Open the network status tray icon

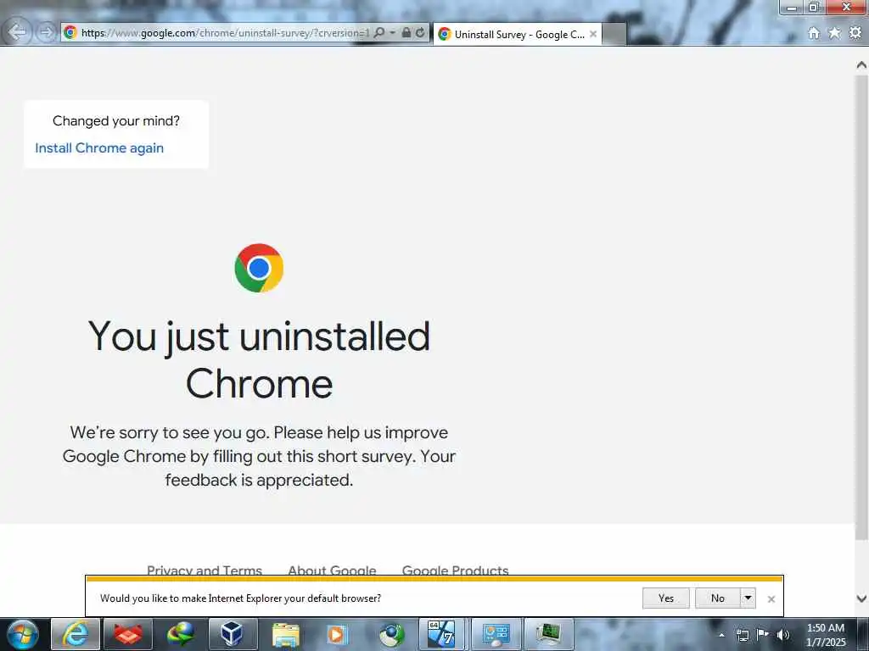742,635
